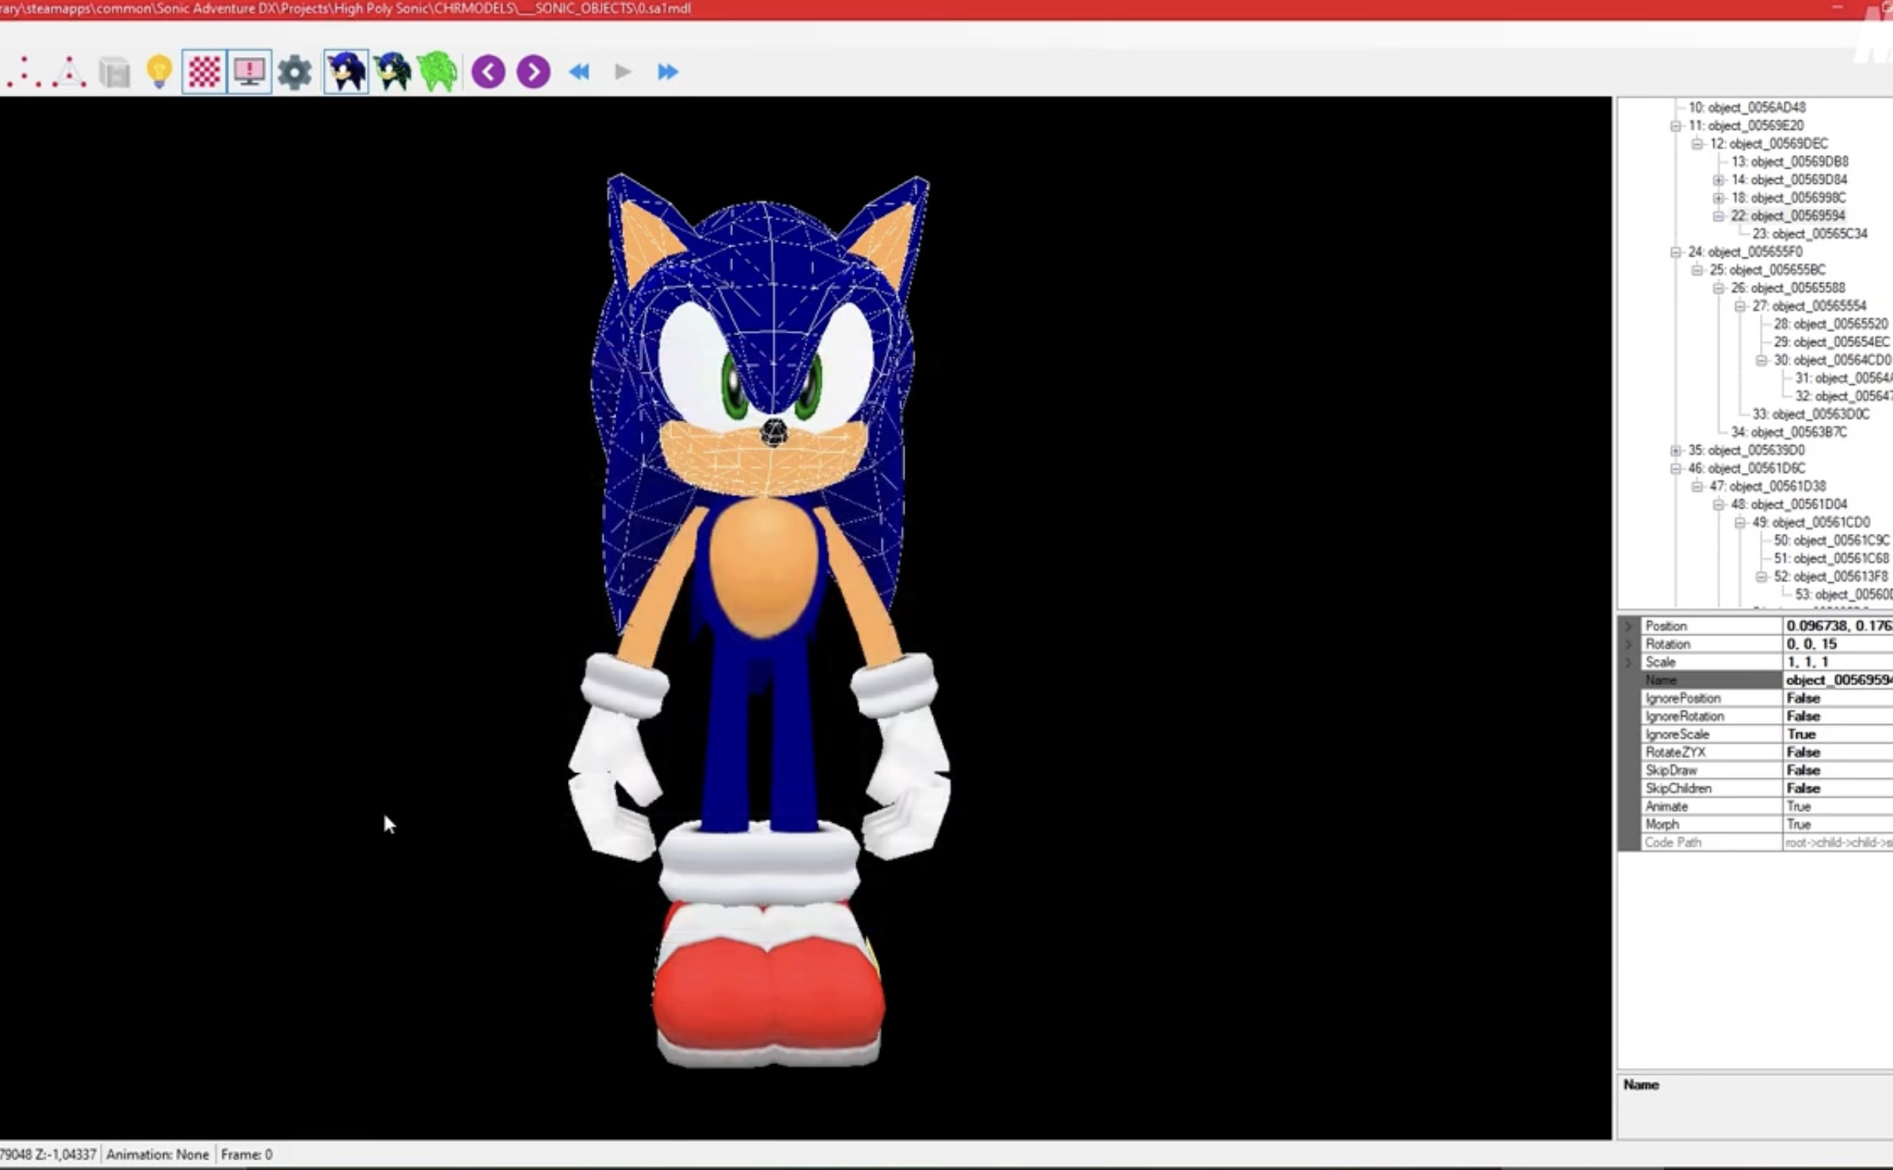Select the textured-wireframe Sonic render mode icon
The image size is (1893, 1170).
point(392,71)
